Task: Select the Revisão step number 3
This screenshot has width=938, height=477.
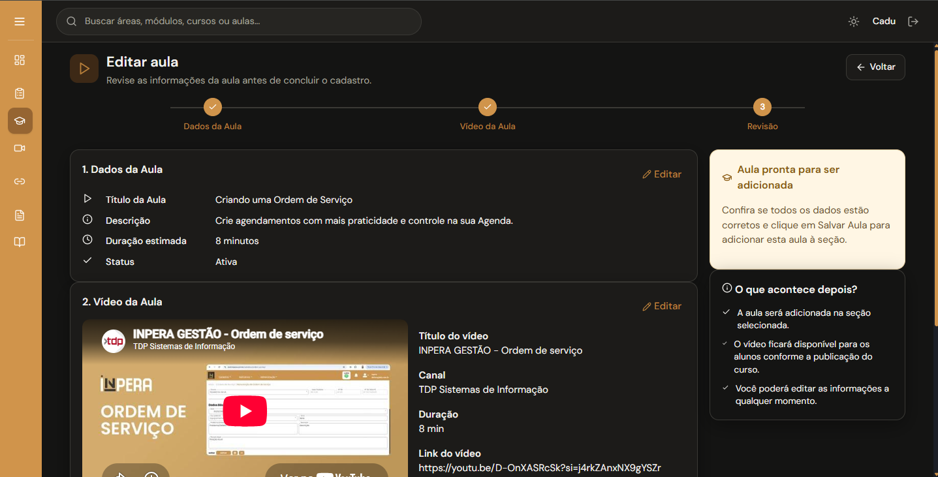Action: click(x=762, y=107)
